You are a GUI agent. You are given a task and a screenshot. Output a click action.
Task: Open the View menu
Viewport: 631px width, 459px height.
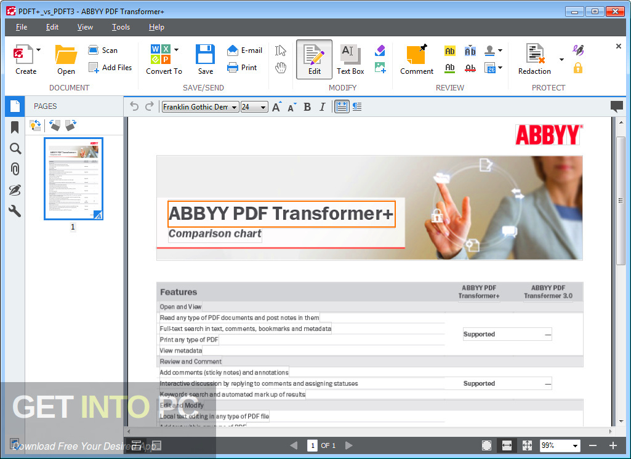[x=85, y=27]
